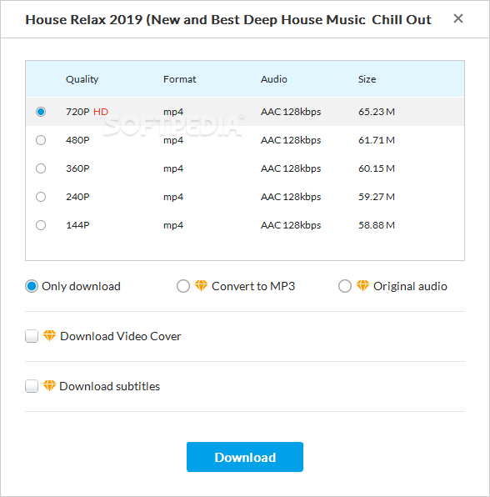Viewport: 490px width, 497px height.
Task: Click the mp4 format in the 144P row
Action: (x=173, y=226)
